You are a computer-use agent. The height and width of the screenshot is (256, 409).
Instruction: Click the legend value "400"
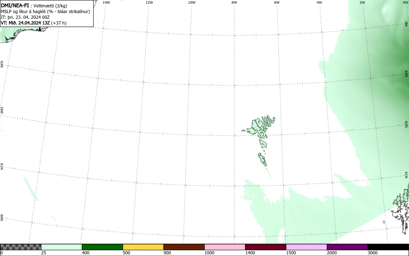tap(85, 253)
